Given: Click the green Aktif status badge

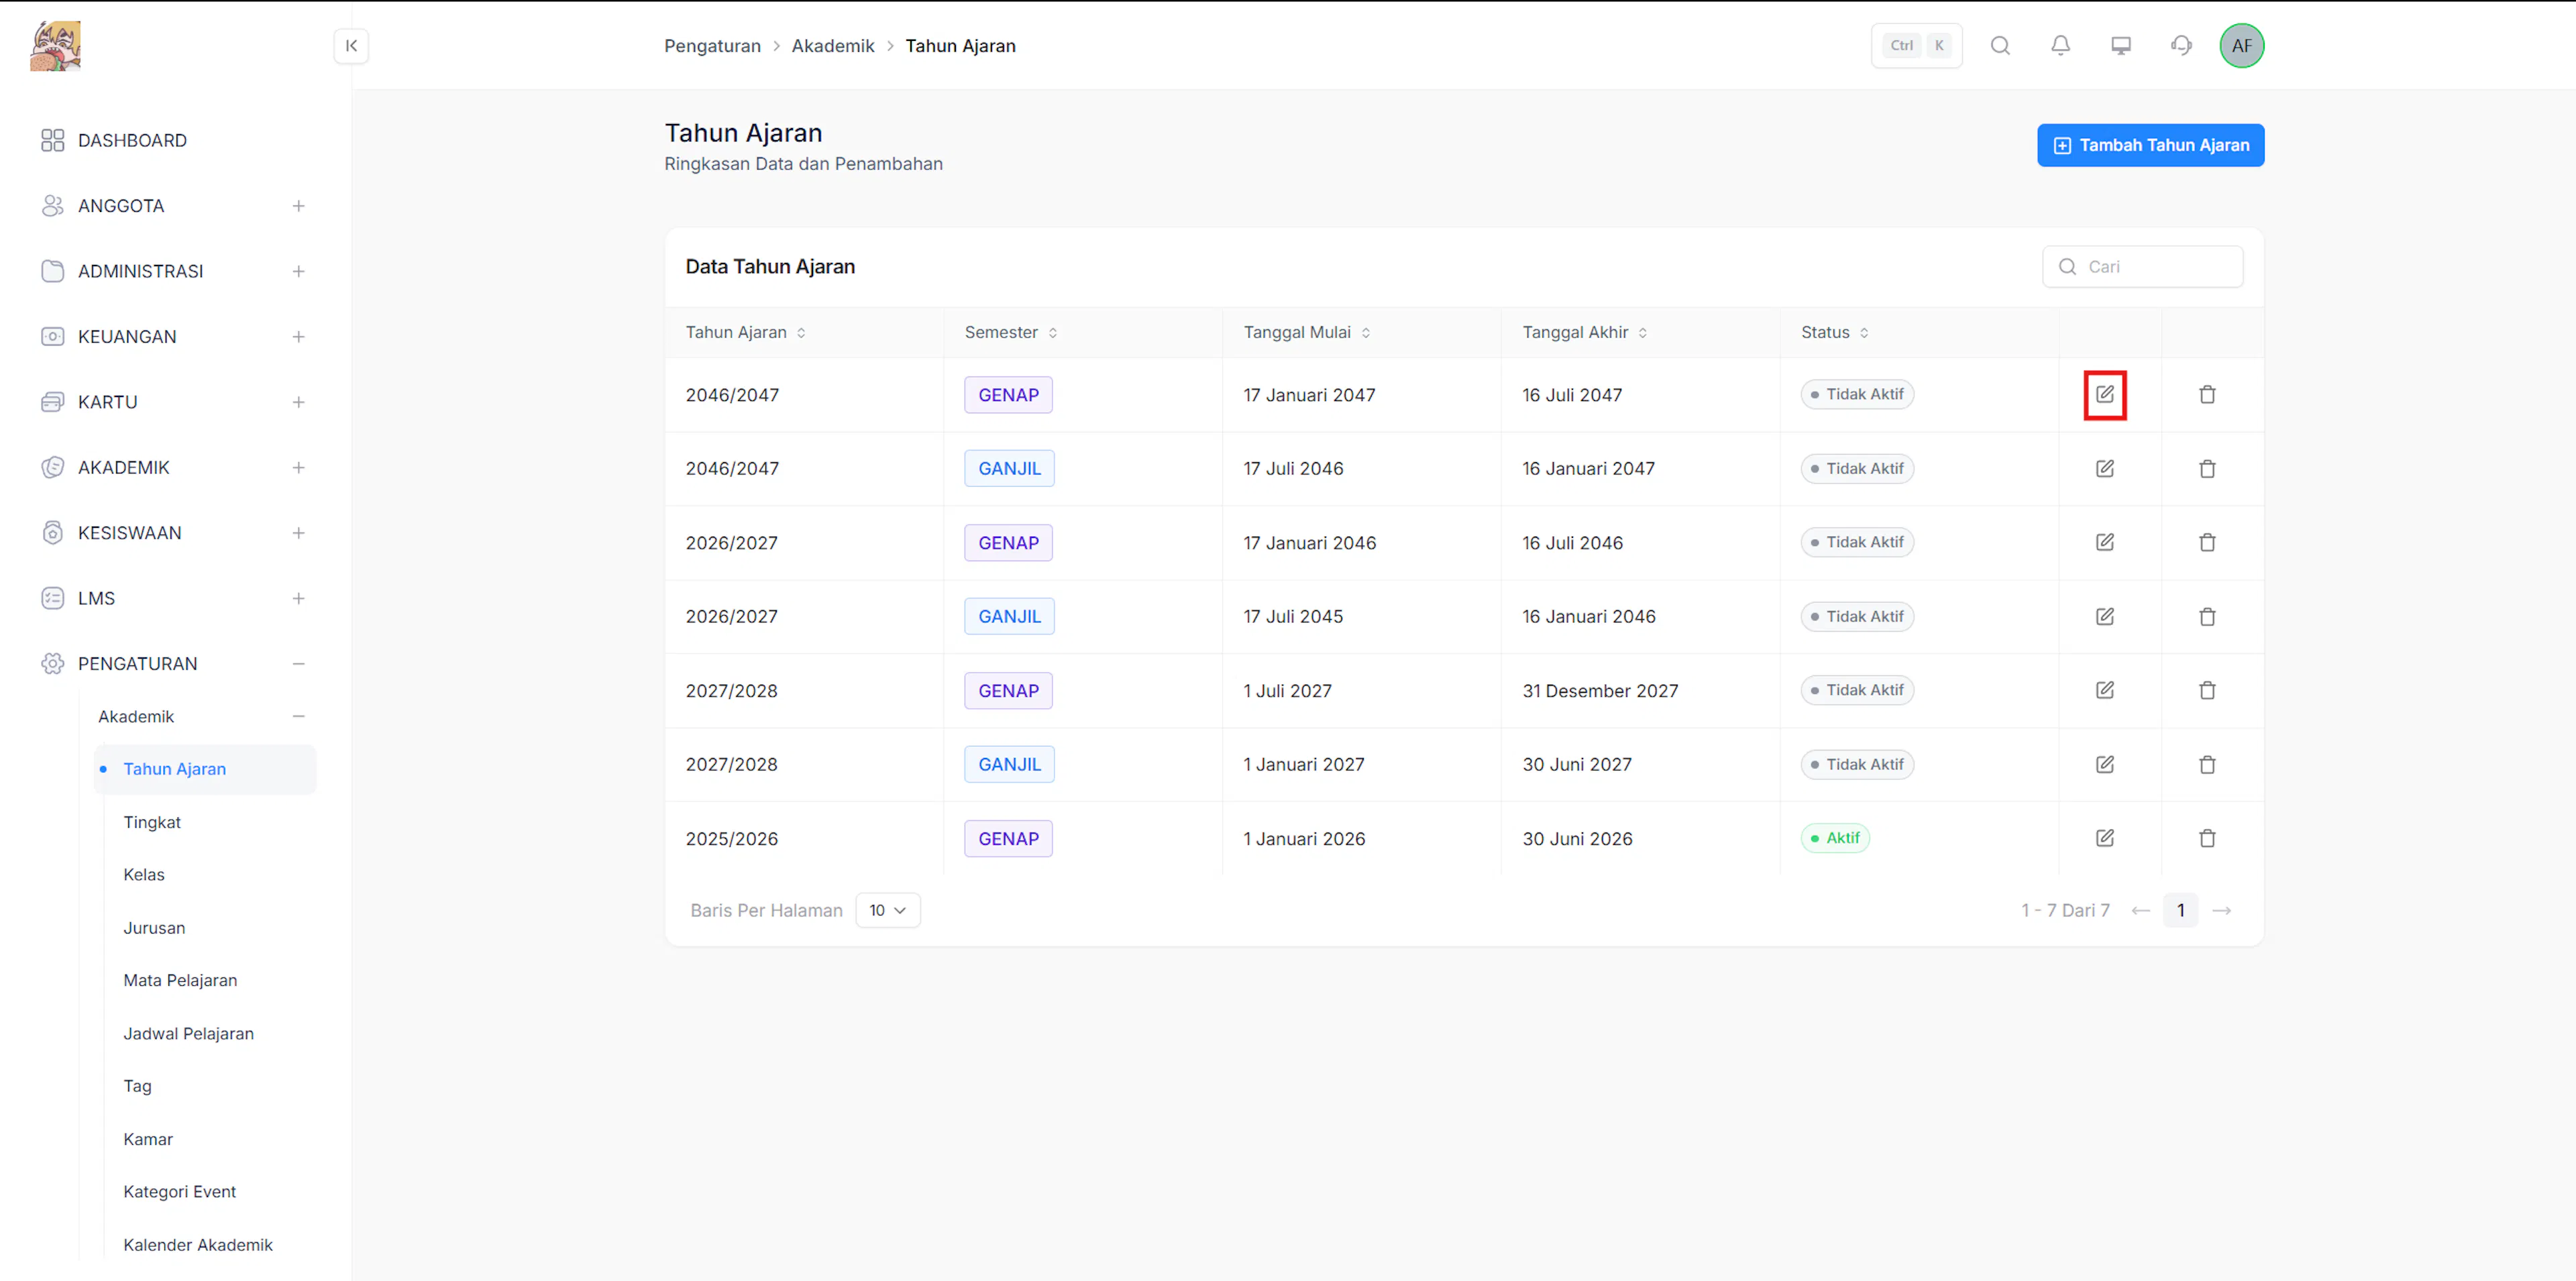Looking at the screenshot, I should tap(1835, 838).
